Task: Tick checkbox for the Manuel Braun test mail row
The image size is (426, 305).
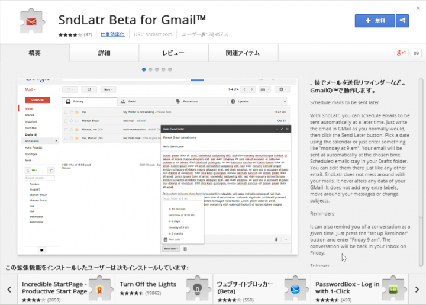Action: coord(66,121)
